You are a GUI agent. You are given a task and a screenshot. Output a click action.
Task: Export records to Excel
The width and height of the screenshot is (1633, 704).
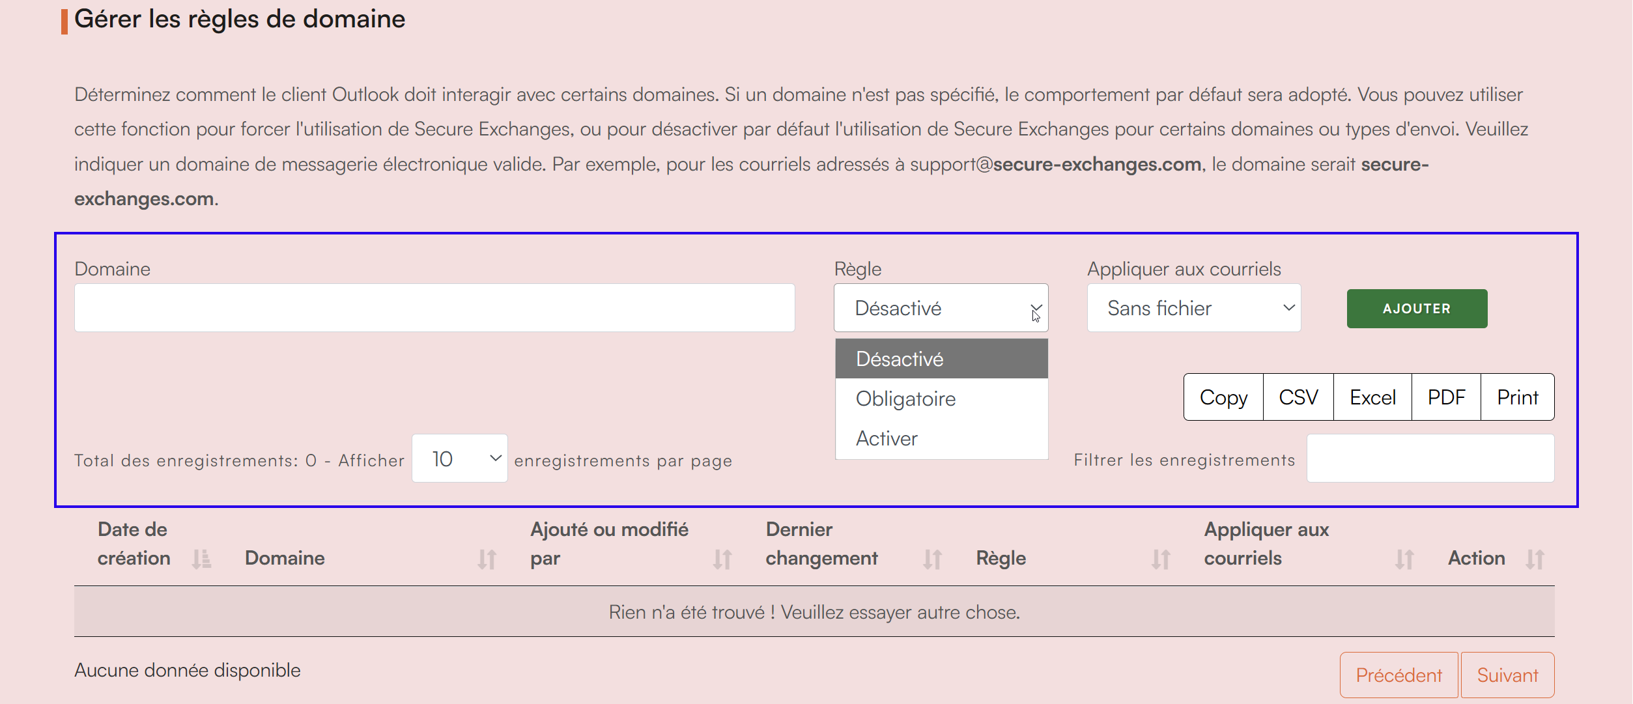[1372, 397]
